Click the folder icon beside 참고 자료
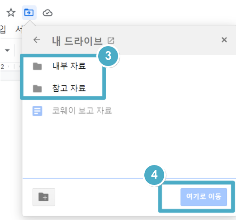Image resolution: width=237 pixels, height=222 pixels. pyautogui.click(x=38, y=89)
